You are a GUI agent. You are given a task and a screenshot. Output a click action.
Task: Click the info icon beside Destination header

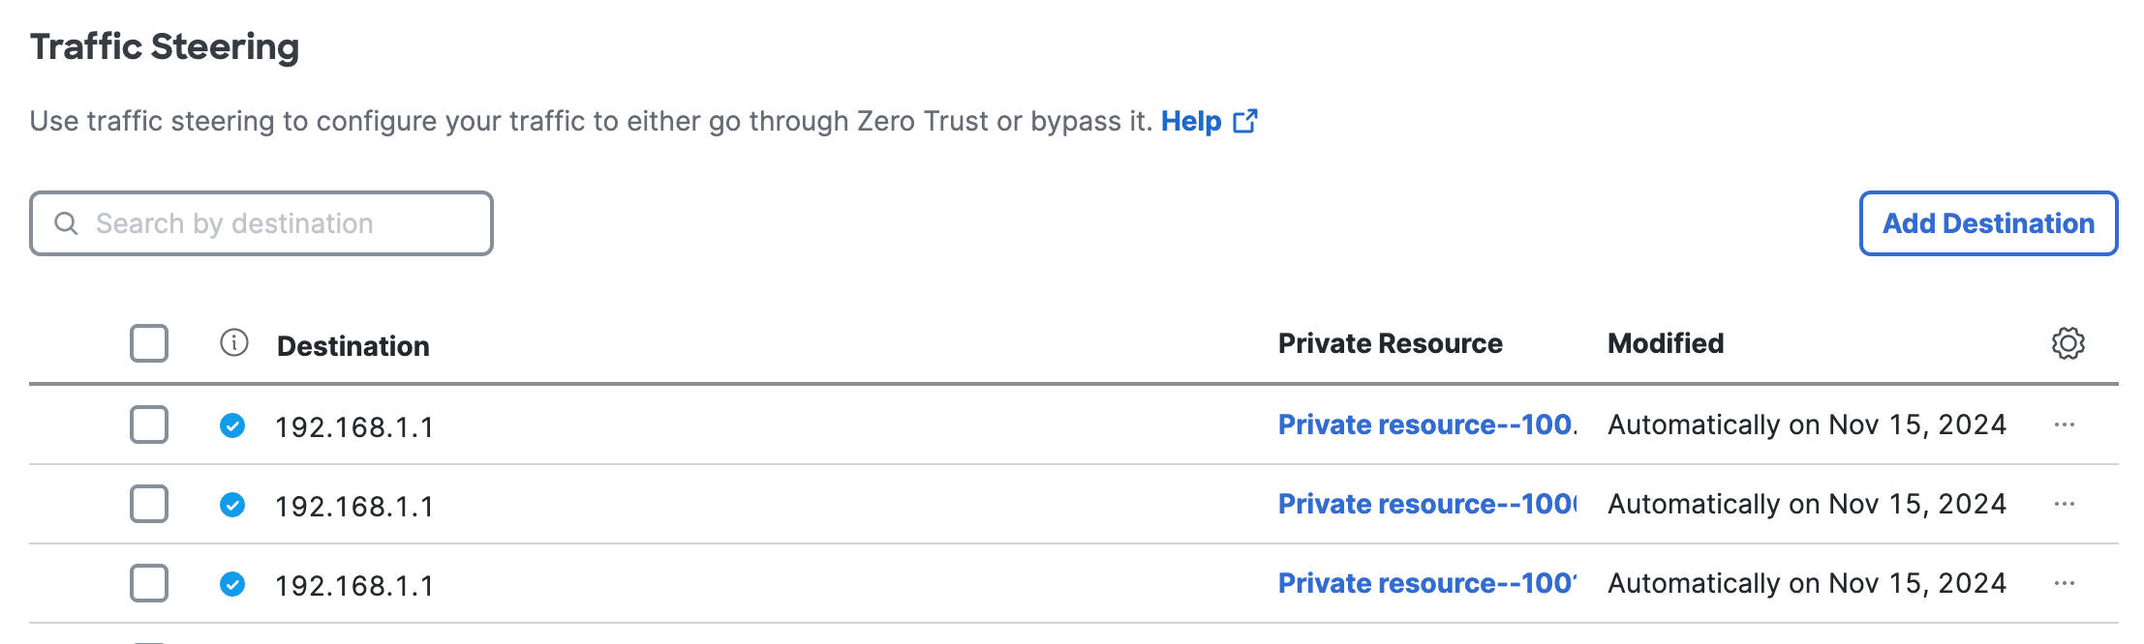[234, 342]
